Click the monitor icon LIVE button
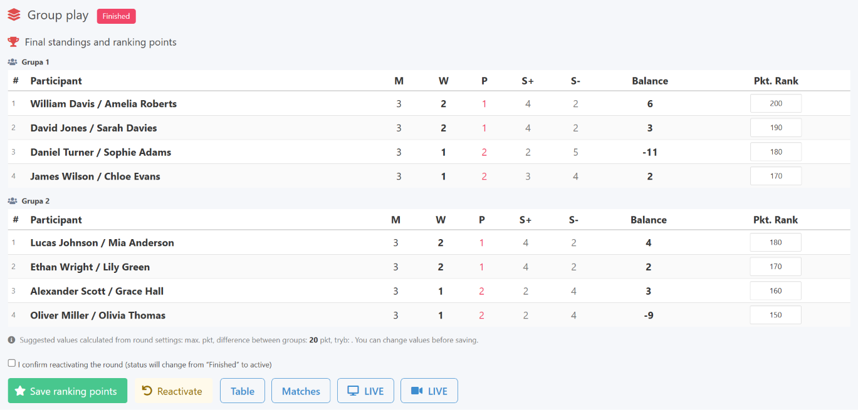The image size is (858, 410). pyautogui.click(x=365, y=391)
